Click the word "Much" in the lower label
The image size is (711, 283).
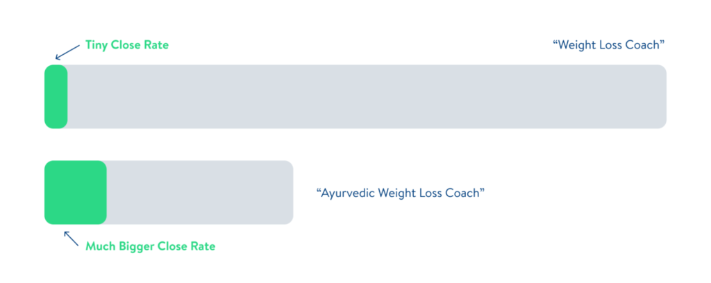click(x=101, y=246)
